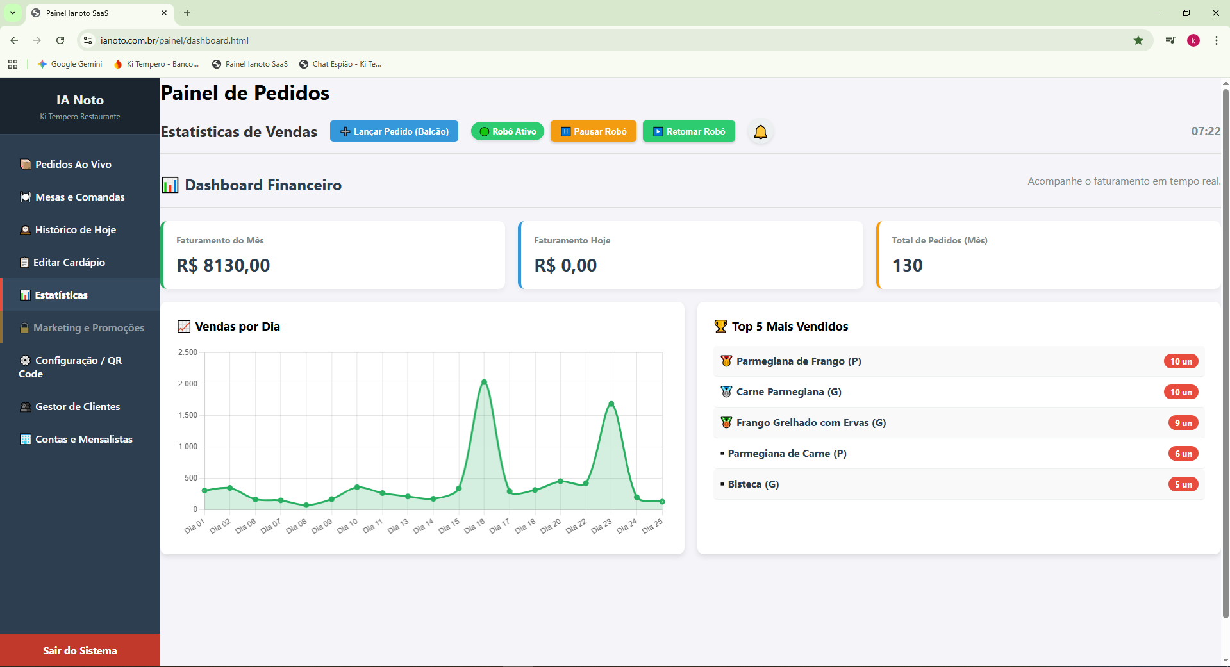1230x667 pixels.
Task: Reload the page with the refresh icon
Action: pyautogui.click(x=60, y=40)
